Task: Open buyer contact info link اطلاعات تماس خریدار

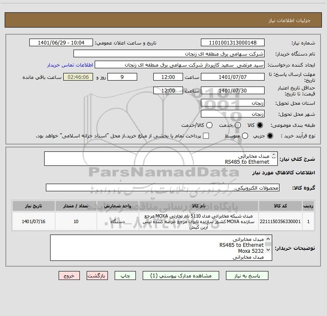Action: [x=70, y=65]
